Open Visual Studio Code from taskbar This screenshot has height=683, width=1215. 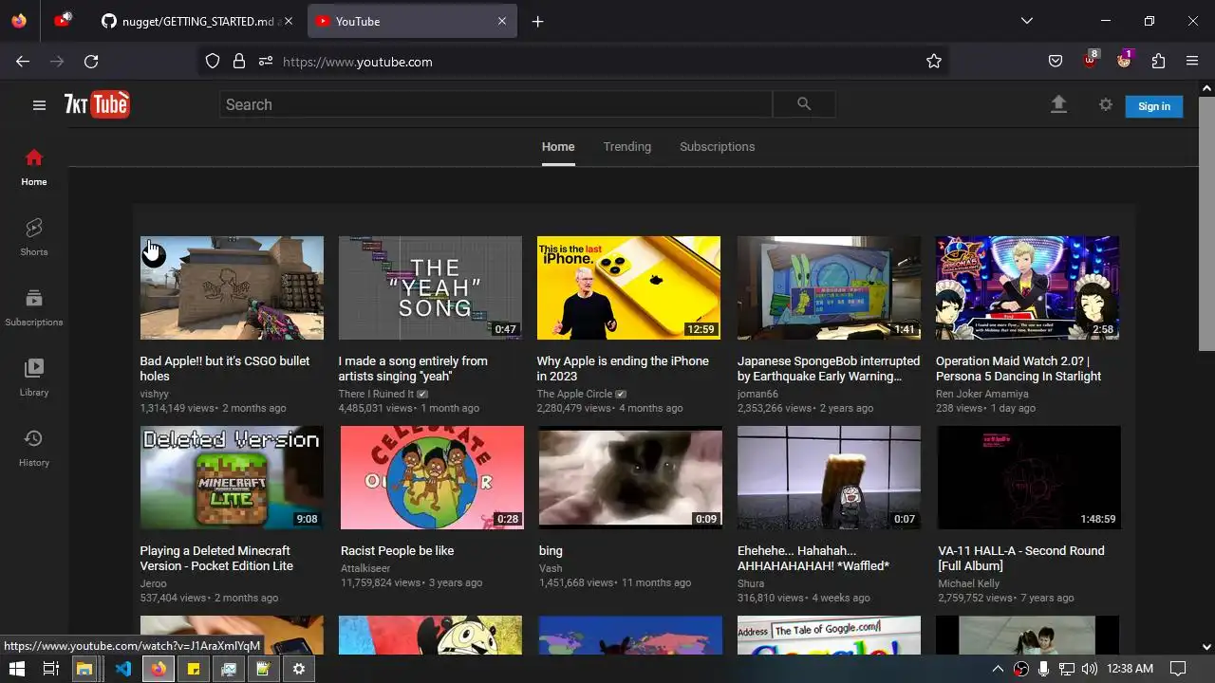pyautogui.click(x=122, y=669)
